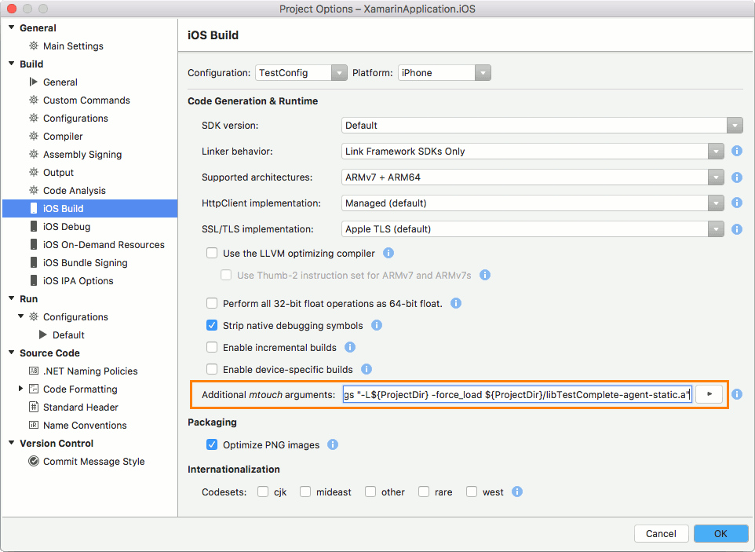The height and width of the screenshot is (552, 755).
Task: Click the info icon beside Strip native debugging symbols
Action: (377, 325)
